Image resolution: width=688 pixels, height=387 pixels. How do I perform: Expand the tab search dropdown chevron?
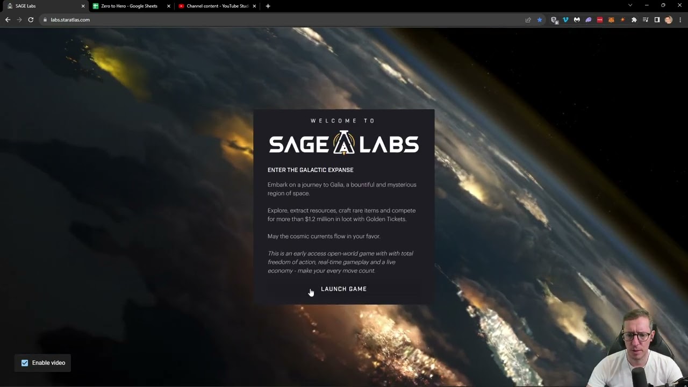click(630, 5)
